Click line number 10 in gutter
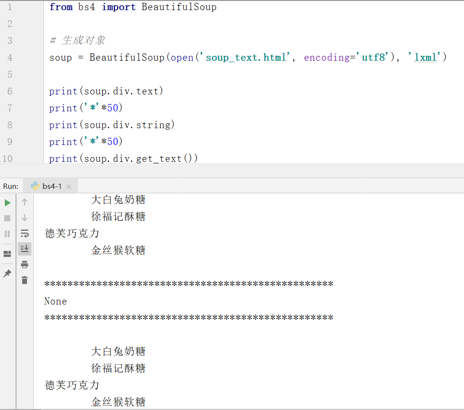464x410 pixels. point(7,159)
